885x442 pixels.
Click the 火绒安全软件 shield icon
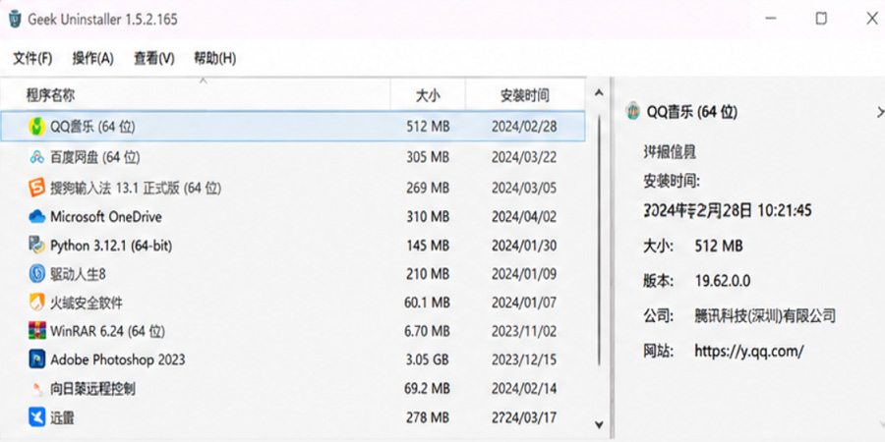[x=36, y=303]
